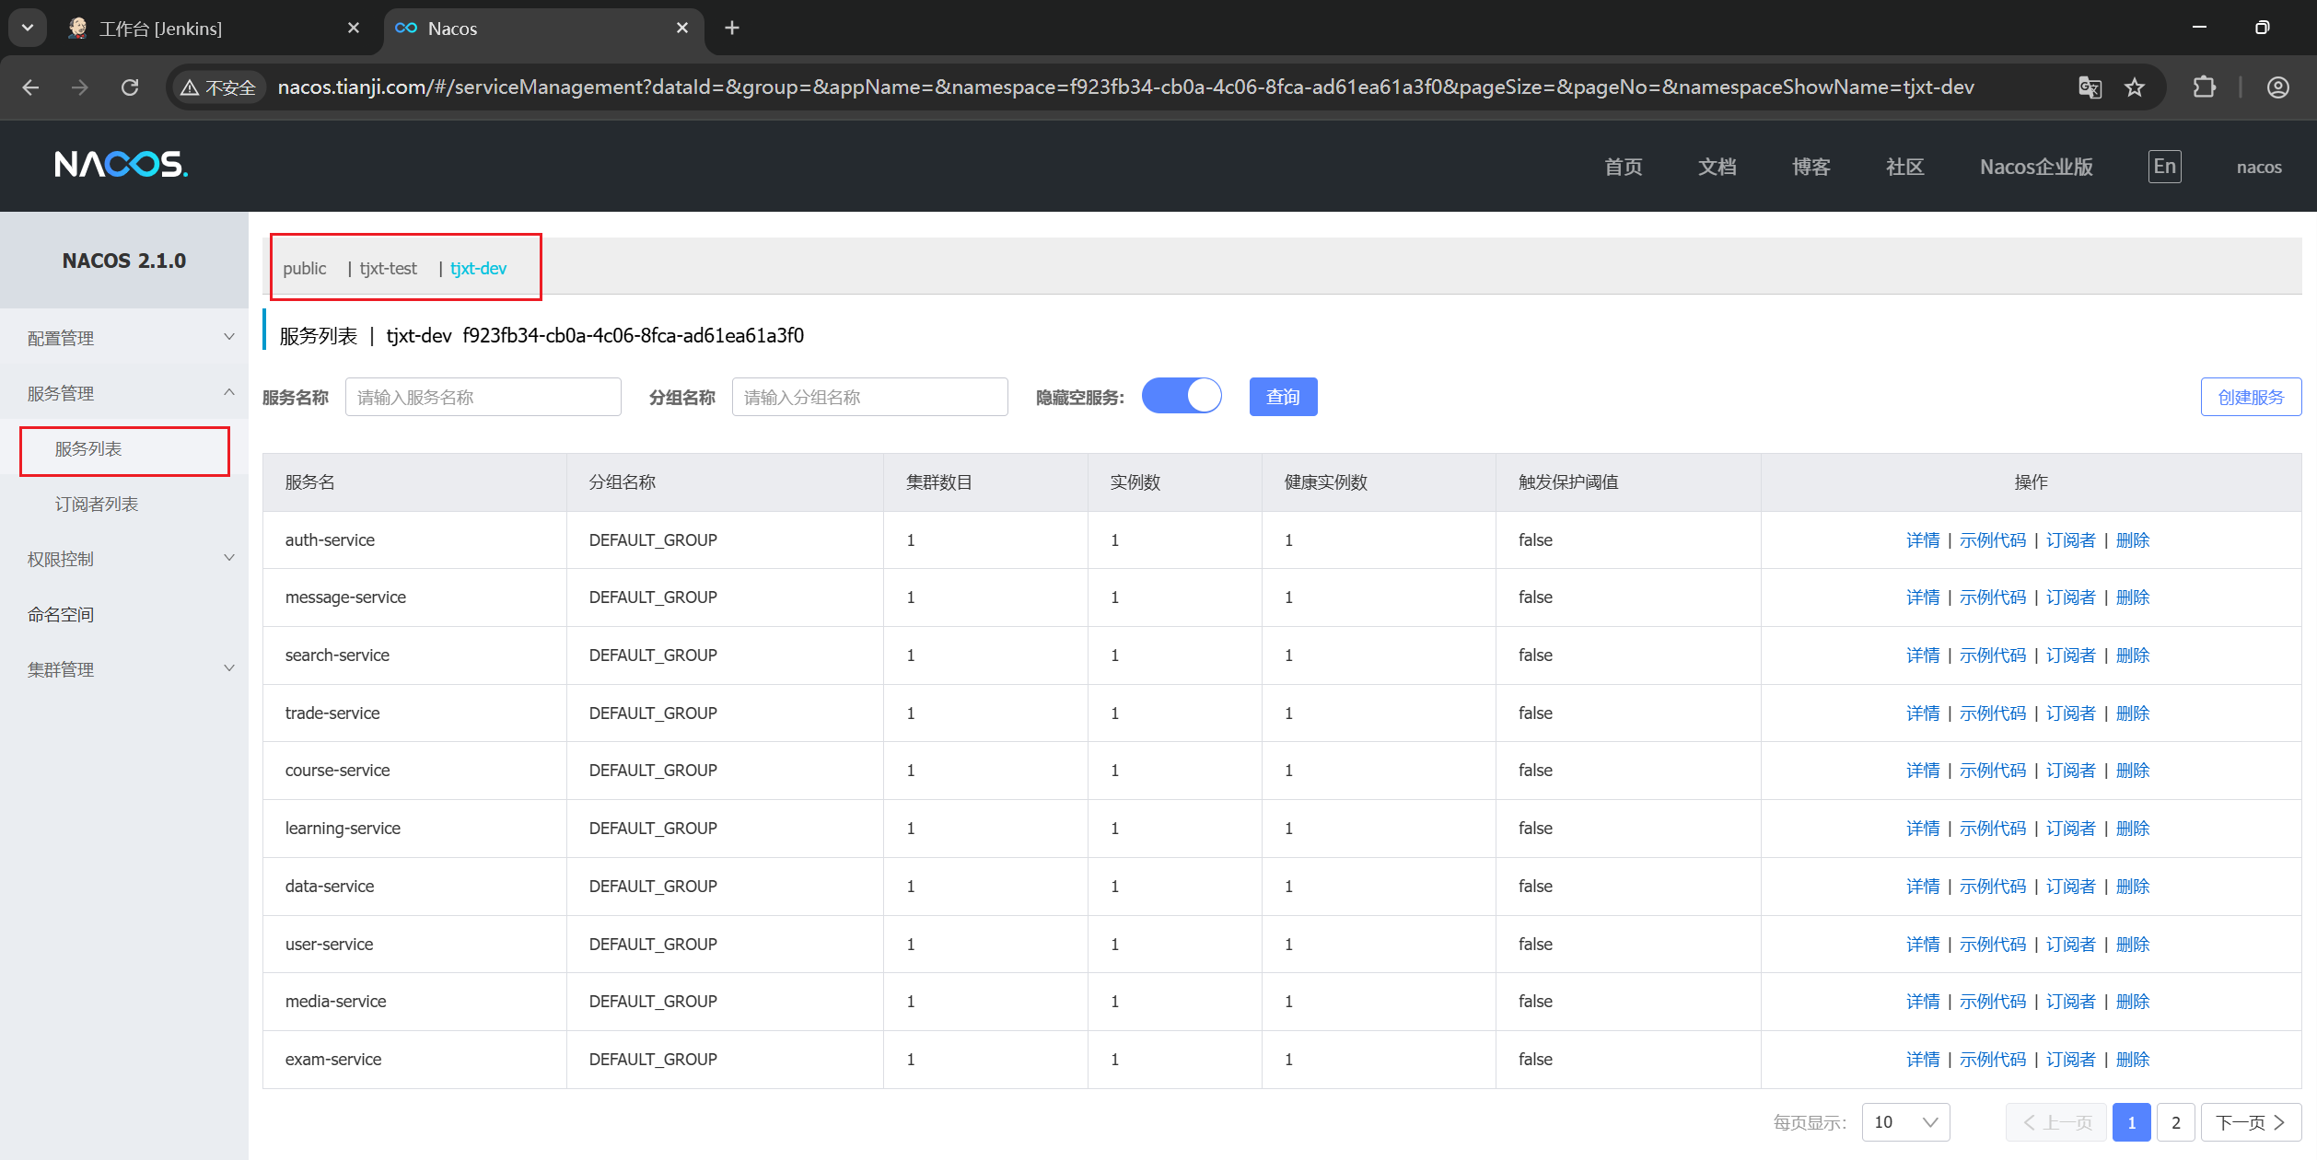The height and width of the screenshot is (1160, 2317).
Task: Focus the group name input field
Action: (x=870, y=397)
